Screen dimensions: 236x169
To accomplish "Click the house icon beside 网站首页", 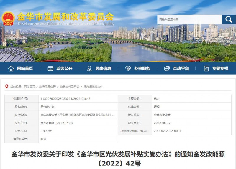I will pos(11,68).
